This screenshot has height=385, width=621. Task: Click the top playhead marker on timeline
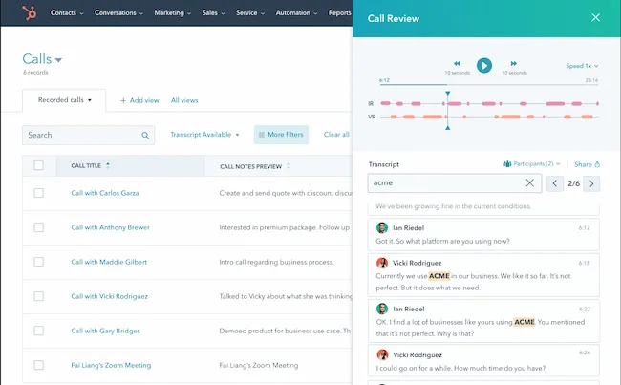pyautogui.click(x=447, y=94)
